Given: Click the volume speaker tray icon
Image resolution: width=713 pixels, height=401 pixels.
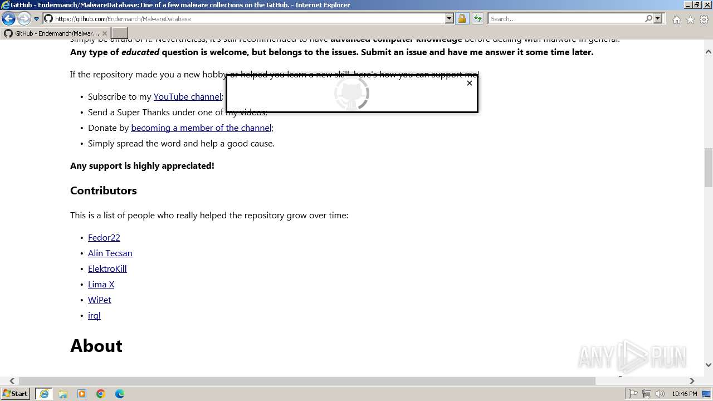Looking at the screenshot, I should (x=660, y=394).
